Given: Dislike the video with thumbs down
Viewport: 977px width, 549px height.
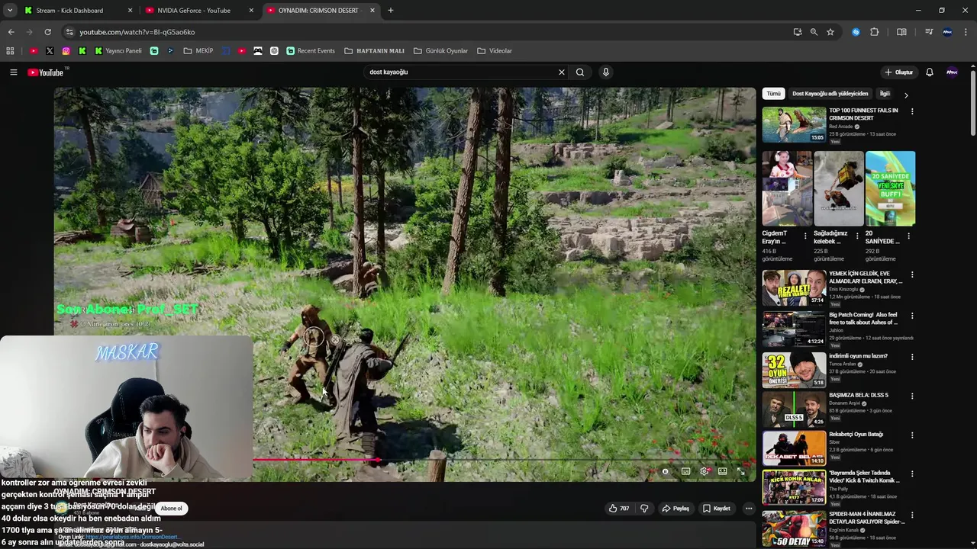Looking at the screenshot, I should point(644,509).
